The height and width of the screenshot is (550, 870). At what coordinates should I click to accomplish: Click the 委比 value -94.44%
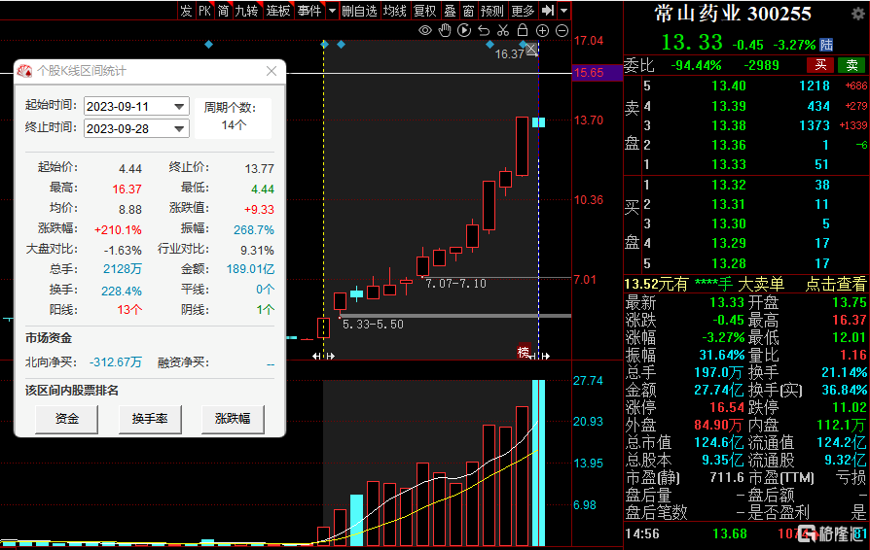click(x=696, y=65)
